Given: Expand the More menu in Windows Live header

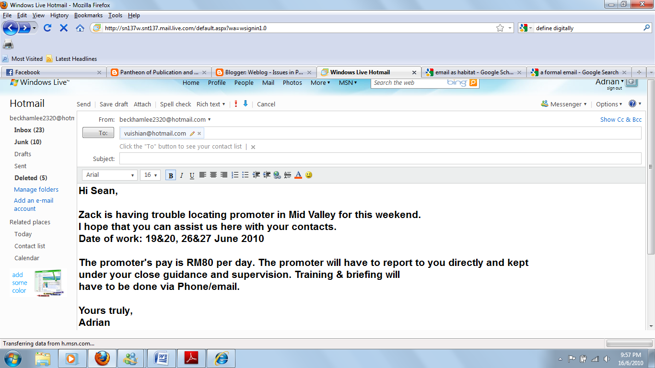Looking at the screenshot, I should [x=320, y=82].
